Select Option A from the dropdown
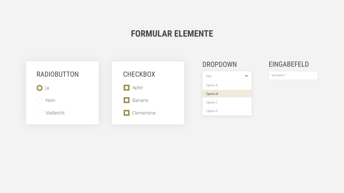Screen dimensions: 344x193 pos(212,85)
